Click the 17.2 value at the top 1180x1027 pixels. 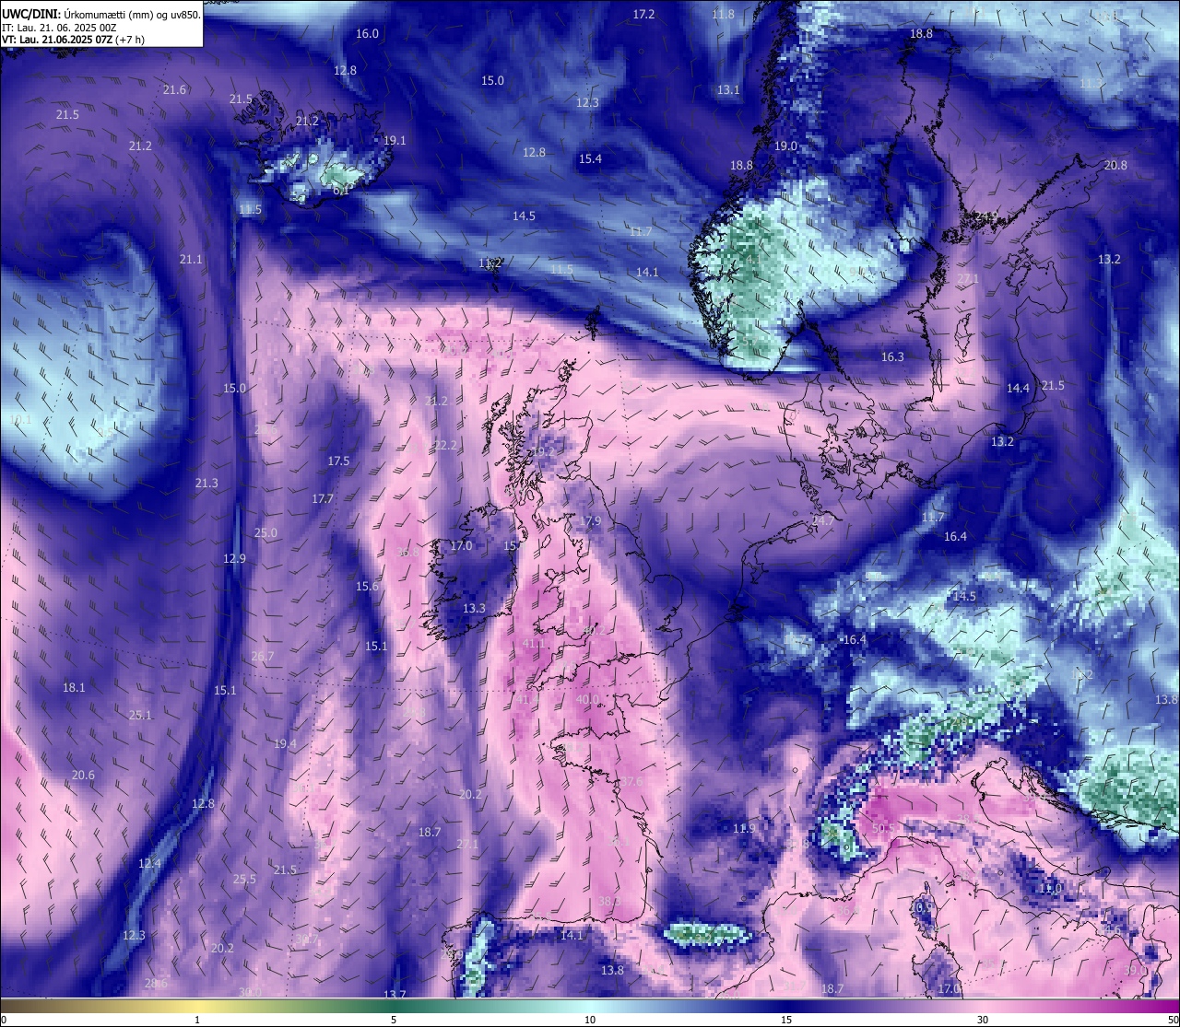click(643, 14)
